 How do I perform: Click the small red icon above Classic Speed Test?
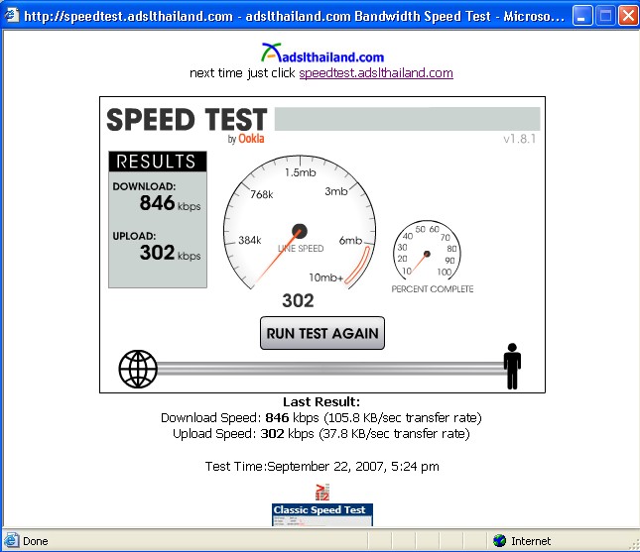pos(322,493)
